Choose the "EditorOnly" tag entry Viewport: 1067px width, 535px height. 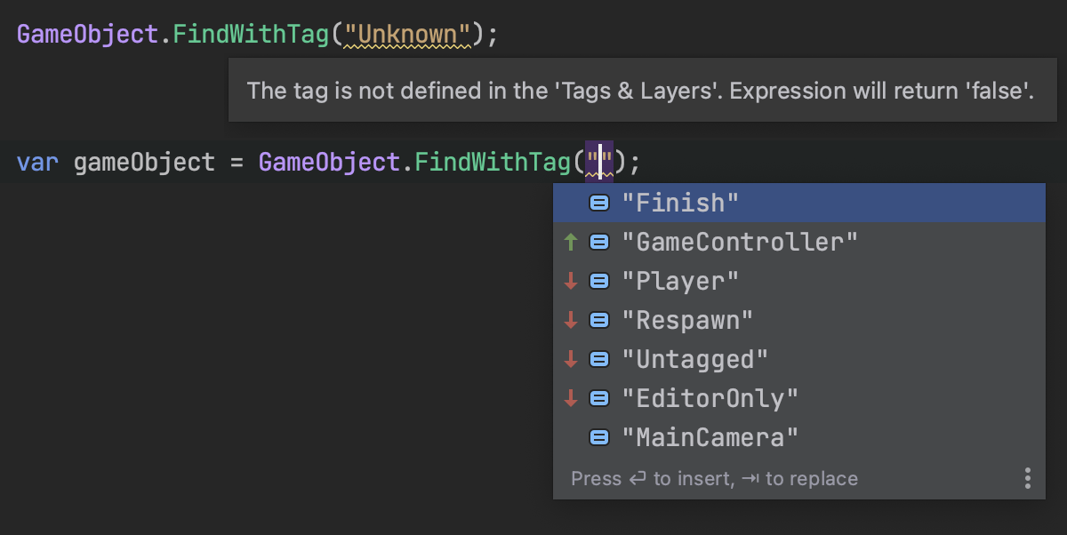click(710, 398)
